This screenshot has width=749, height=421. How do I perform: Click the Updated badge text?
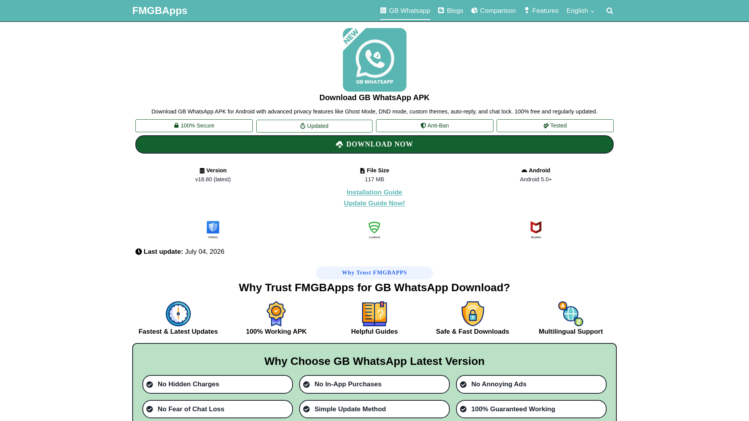[318, 126]
